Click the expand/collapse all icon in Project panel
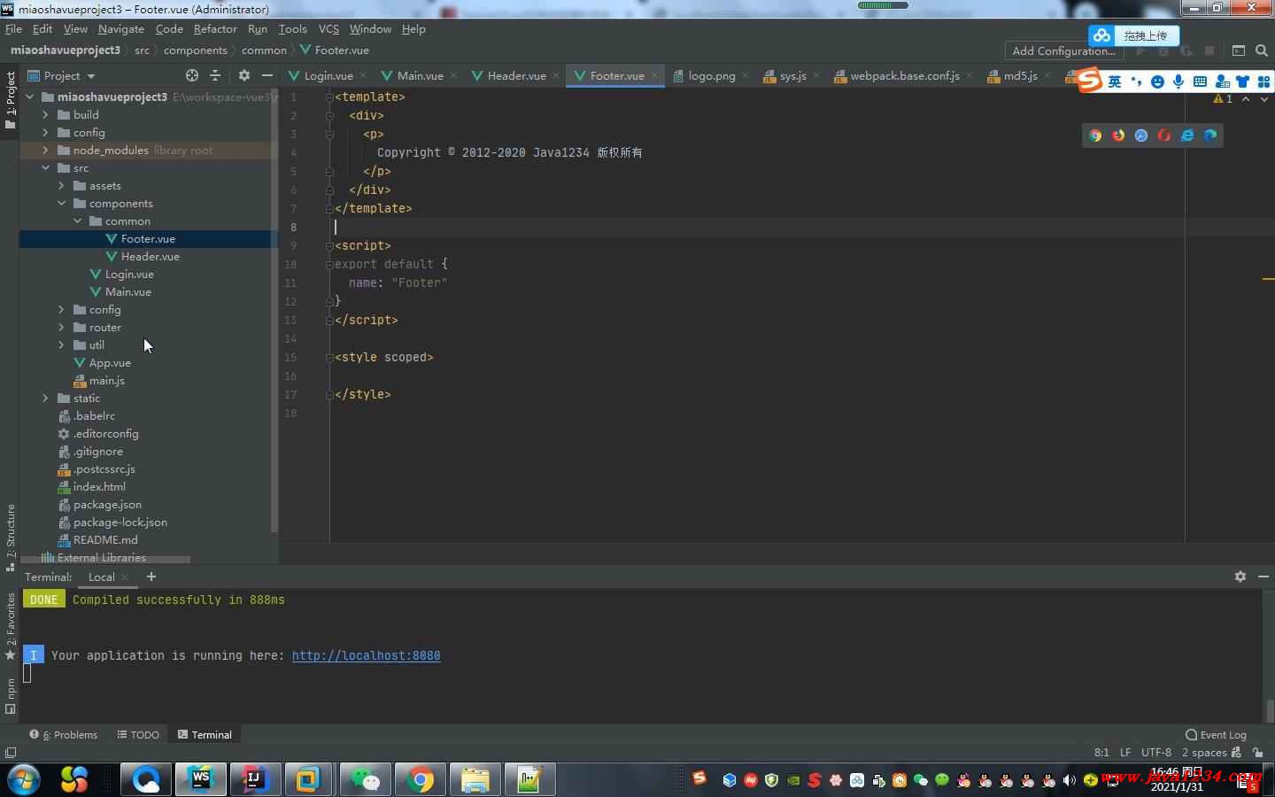Viewport: 1275px width, 797px height. coord(215,76)
